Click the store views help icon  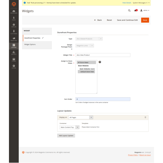pyautogui.click(x=100, y=62)
